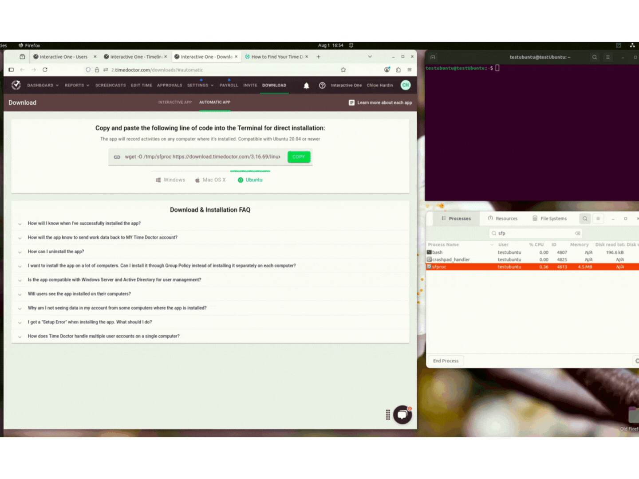Switch to Processes tab
The width and height of the screenshot is (639, 479).
tap(456, 219)
